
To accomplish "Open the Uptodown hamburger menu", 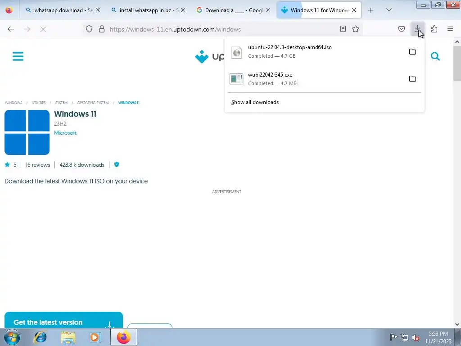I will coord(18,56).
